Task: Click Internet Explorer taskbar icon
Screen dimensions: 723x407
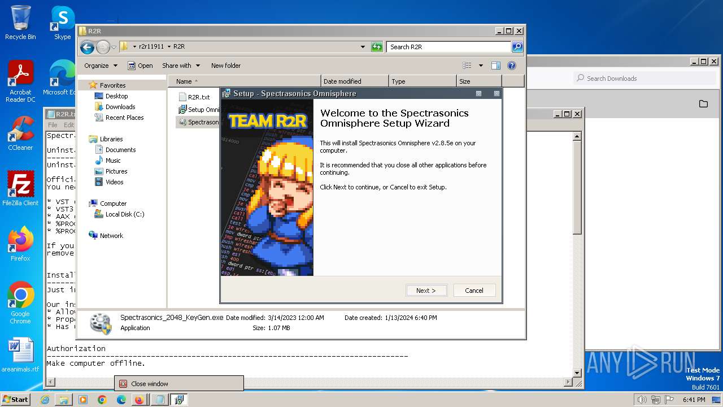Action: click(x=45, y=400)
